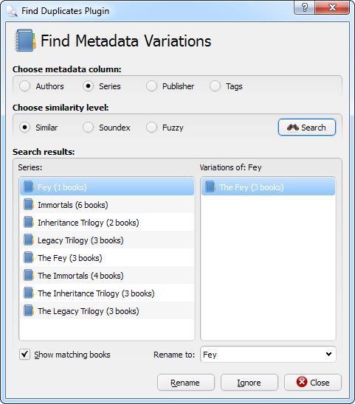This screenshot has width=355, height=404.
Task: Click notebook icon beside Find Metadata Variations heading
Action: tap(25, 41)
